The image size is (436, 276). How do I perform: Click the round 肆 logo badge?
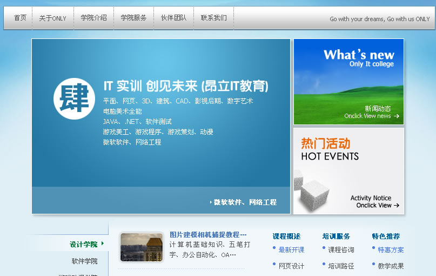[74, 98]
